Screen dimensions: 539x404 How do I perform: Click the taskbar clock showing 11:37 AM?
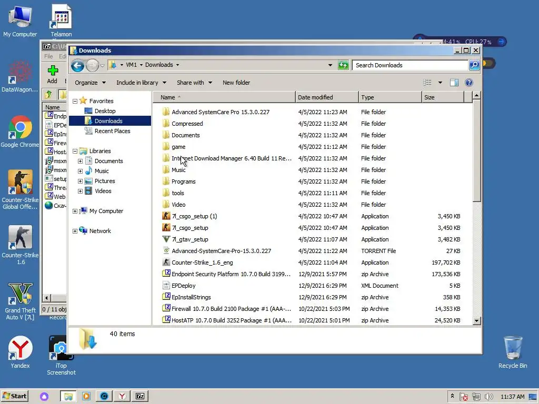click(x=513, y=397)
